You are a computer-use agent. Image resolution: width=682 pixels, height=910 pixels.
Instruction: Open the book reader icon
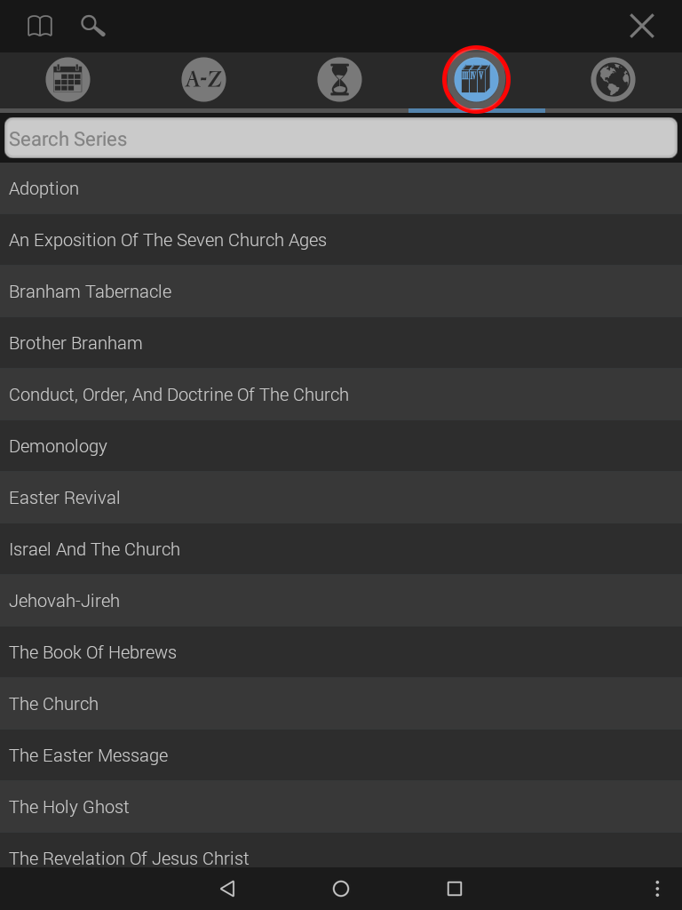tap(40, 26)
